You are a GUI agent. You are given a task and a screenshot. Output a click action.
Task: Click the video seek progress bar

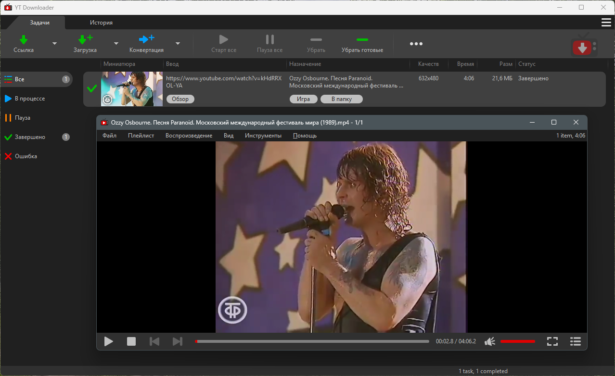312,341
